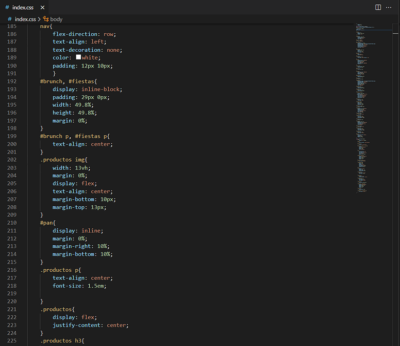Click 'text-align: left;' declaration

[x=80, y=42]
